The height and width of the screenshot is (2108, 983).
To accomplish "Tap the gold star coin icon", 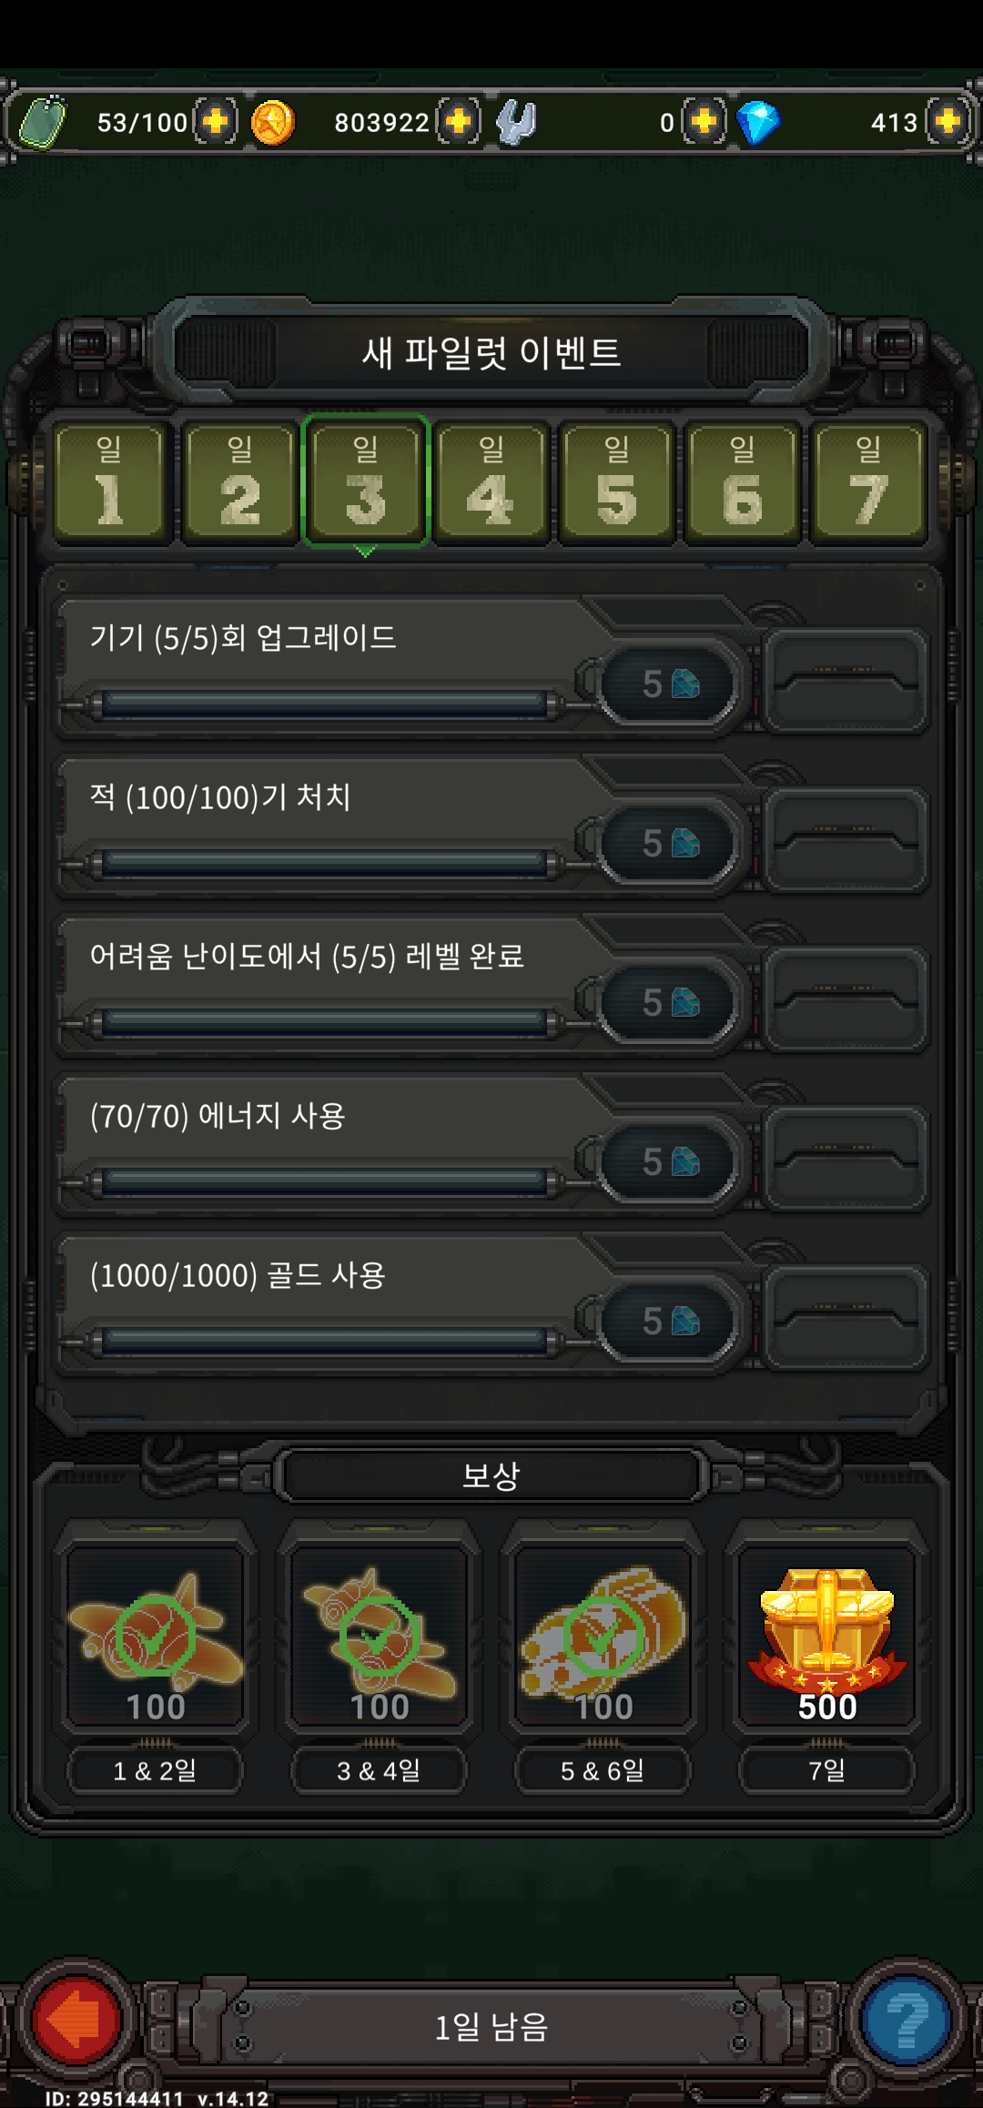I will 272,123.
